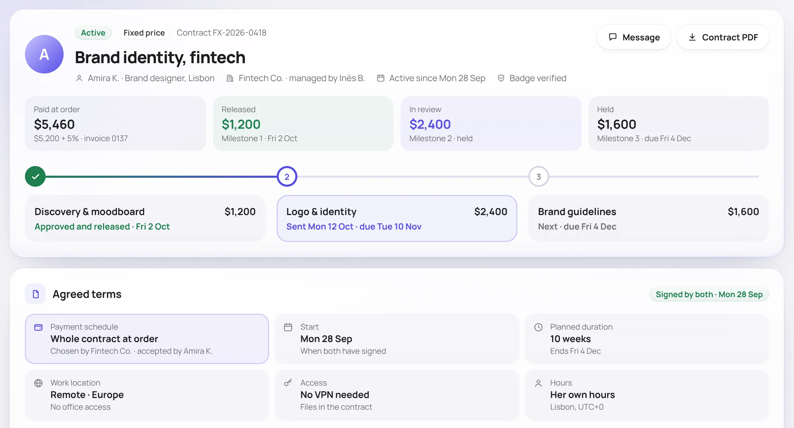Click the Message button
This screenshot has height=428, width=794.
pyautogui.click(x=634, y=37)
